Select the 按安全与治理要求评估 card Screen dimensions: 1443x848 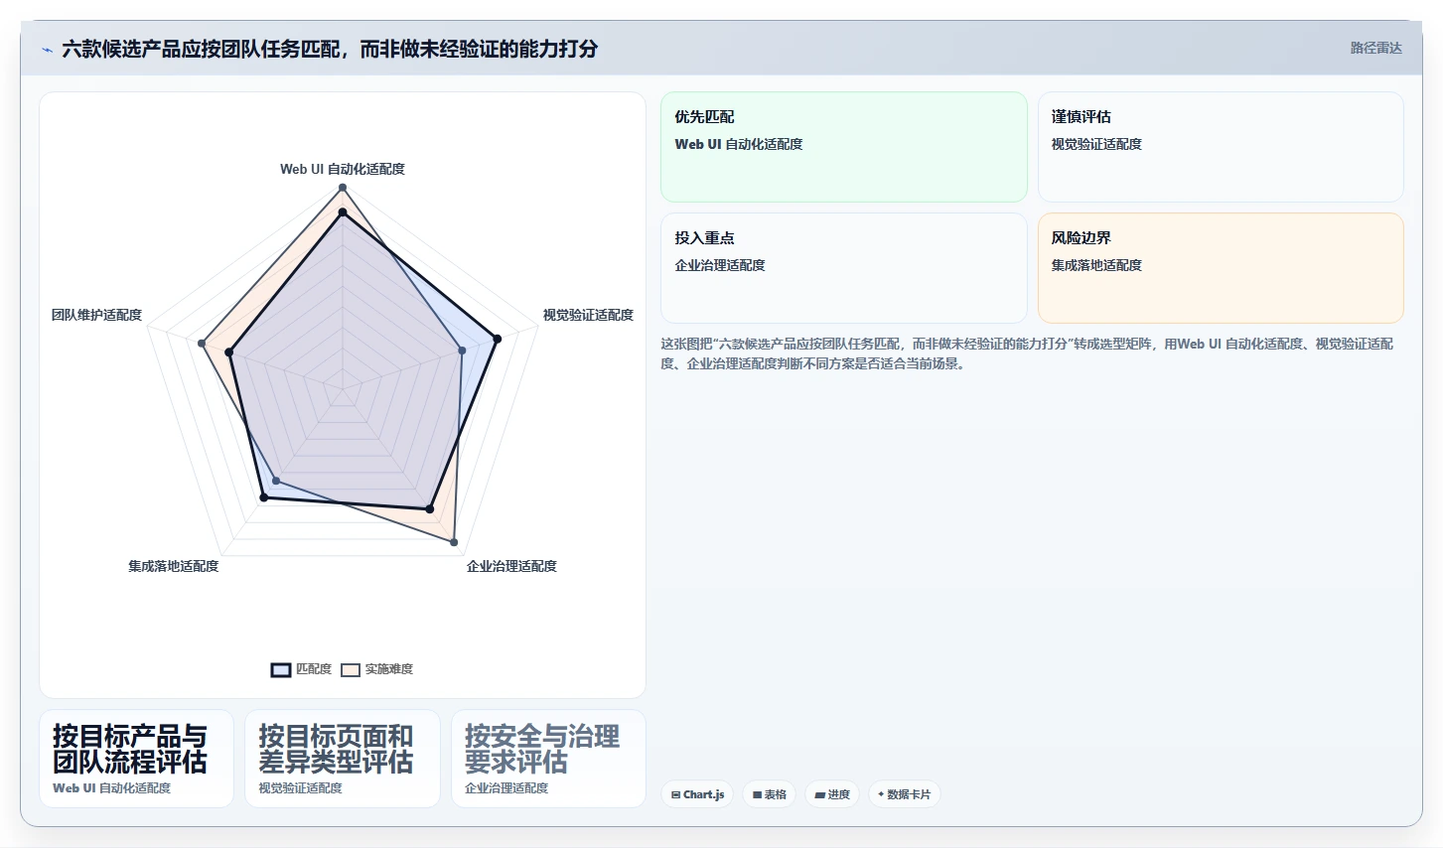click(548, 759)
